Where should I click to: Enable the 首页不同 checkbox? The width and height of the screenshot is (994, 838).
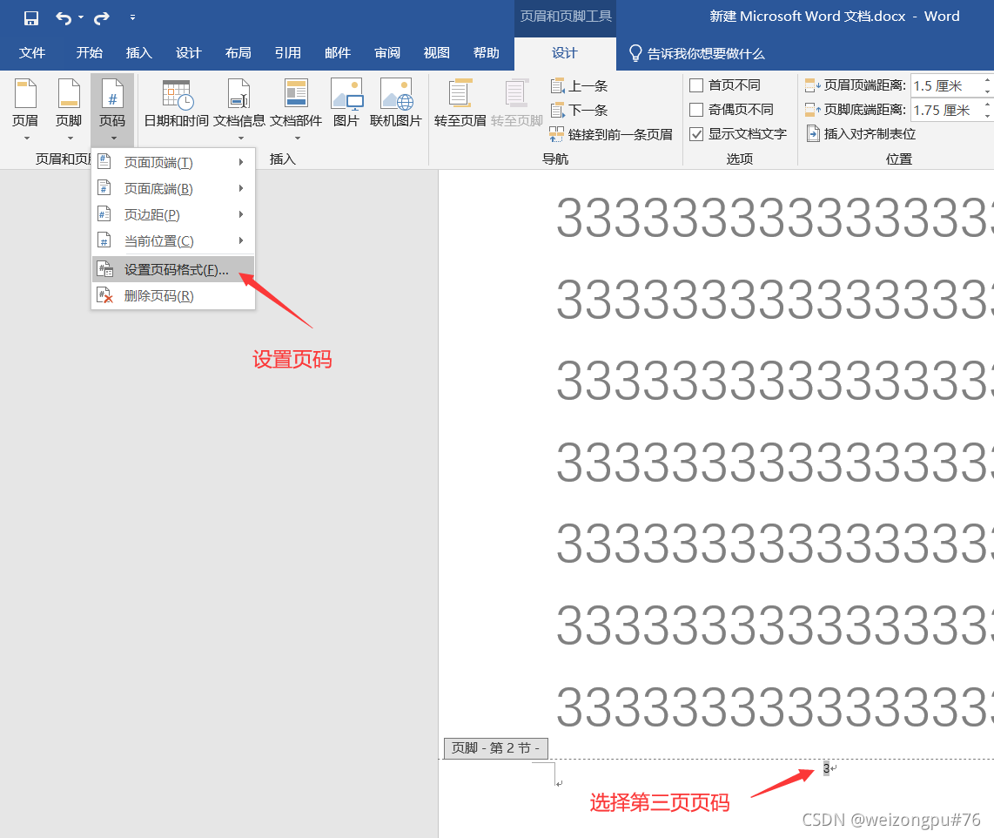pyautogui.click(x=695, y=84)
